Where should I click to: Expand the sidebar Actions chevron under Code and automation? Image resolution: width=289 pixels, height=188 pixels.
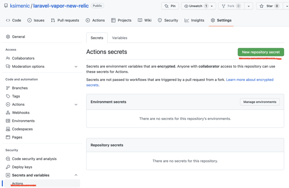pyautogui.click(x=76, y=105)
